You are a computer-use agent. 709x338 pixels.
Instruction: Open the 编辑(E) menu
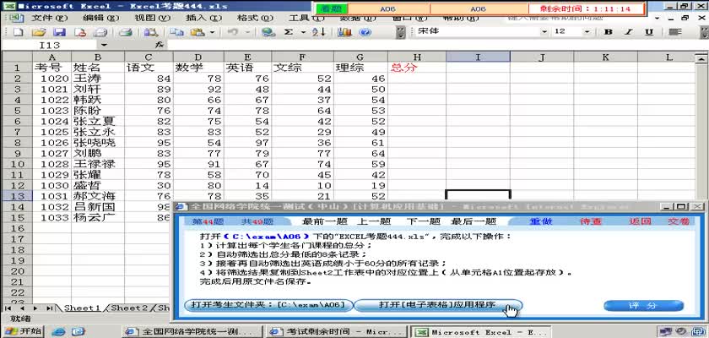(100, 18)
